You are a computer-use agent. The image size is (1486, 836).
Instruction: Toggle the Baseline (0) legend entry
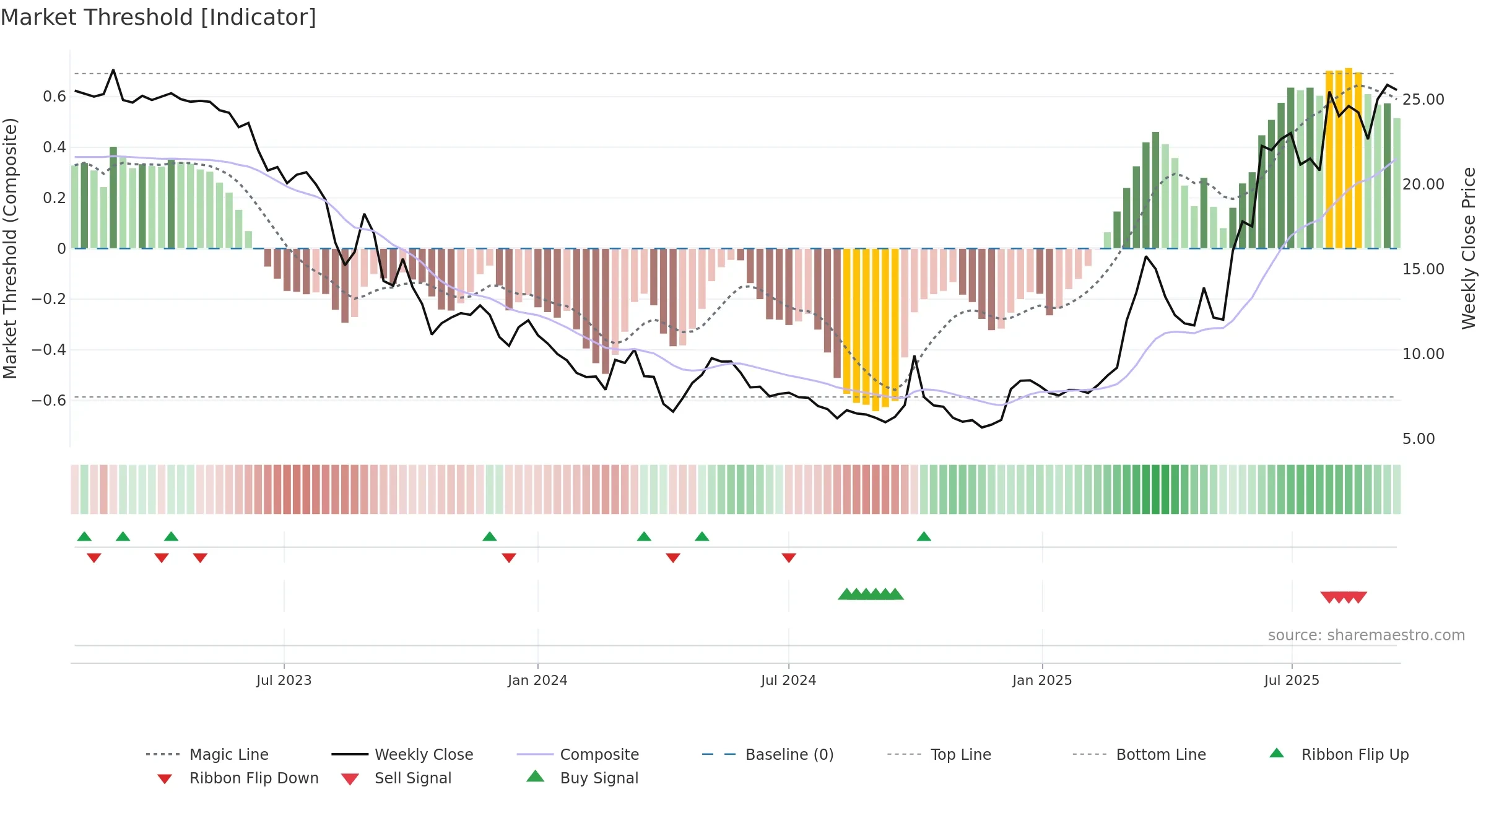(768, 754)
